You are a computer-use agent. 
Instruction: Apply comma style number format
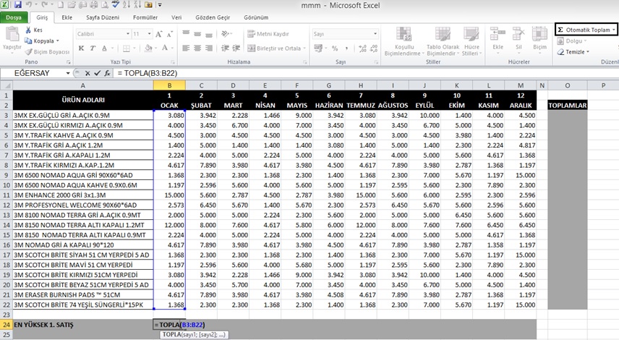[x=346, y=48]
